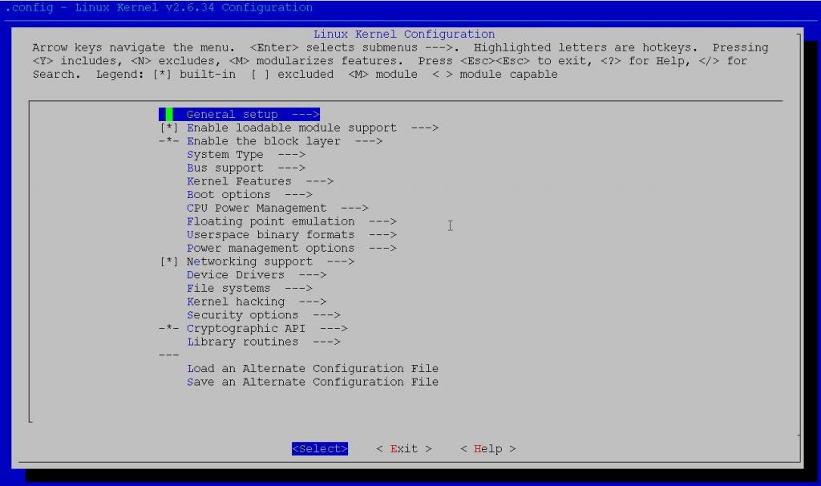Click the .config Linux Kernel v2.6.34 header text

click(x=159, y=7)
